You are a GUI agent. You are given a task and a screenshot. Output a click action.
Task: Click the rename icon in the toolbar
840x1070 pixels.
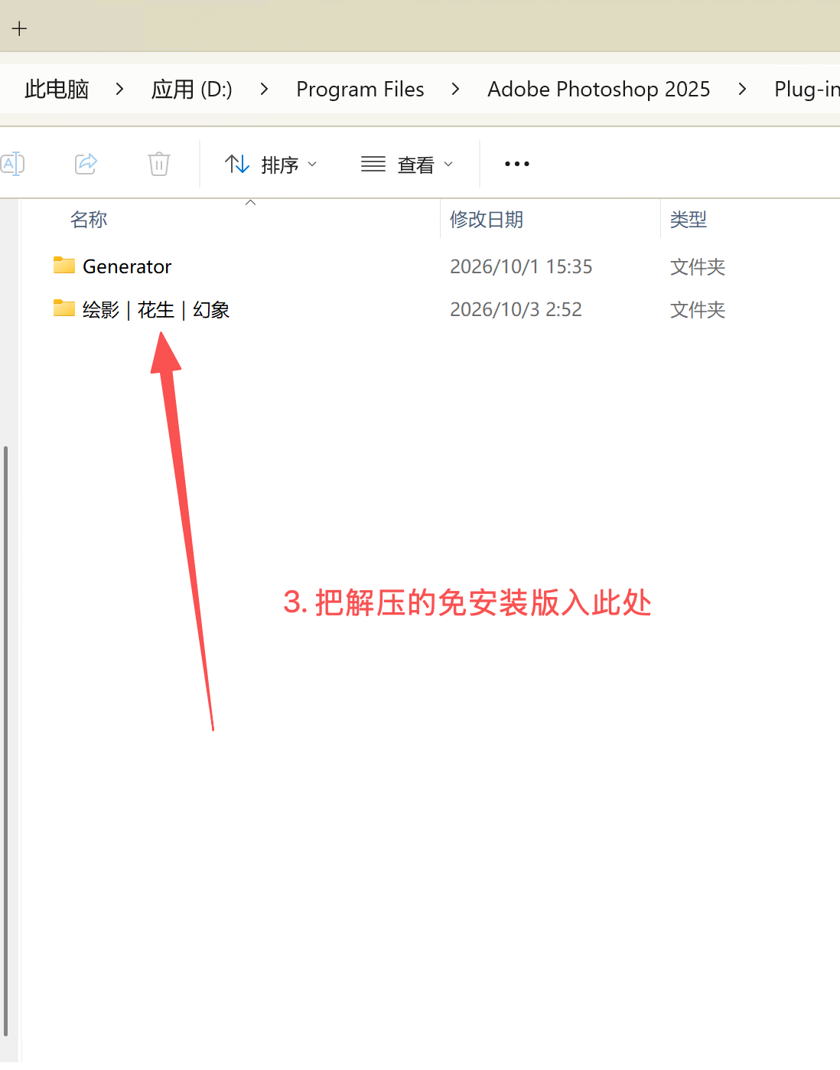[x=12, y=164]
